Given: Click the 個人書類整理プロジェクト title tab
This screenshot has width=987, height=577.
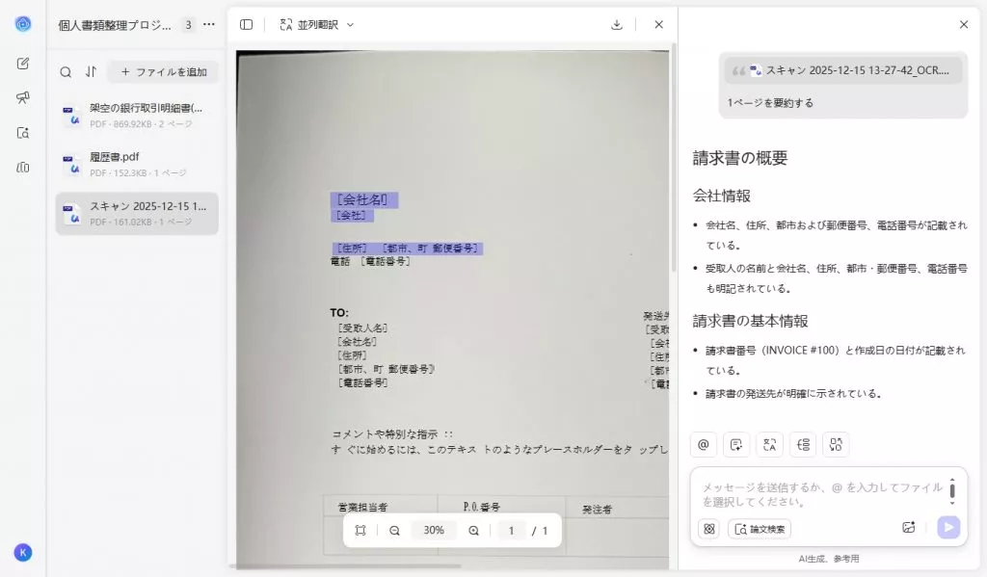Looking at the screenshot, I should pos(116,24).
